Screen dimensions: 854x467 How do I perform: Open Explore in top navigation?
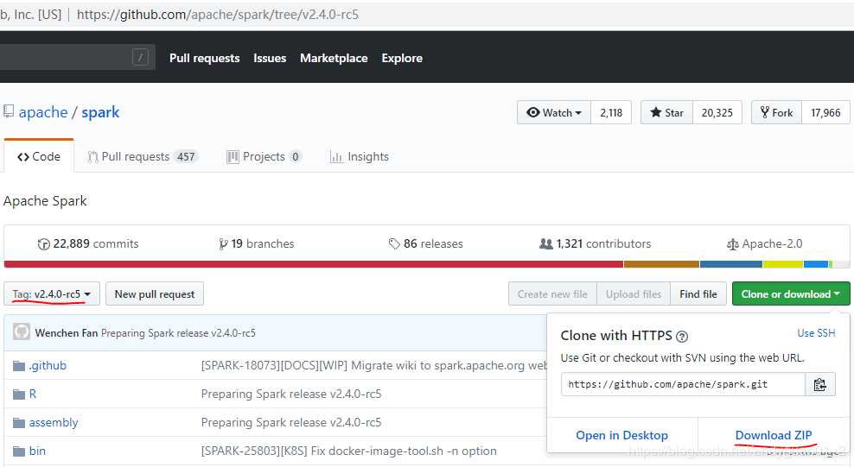[402, 58]
